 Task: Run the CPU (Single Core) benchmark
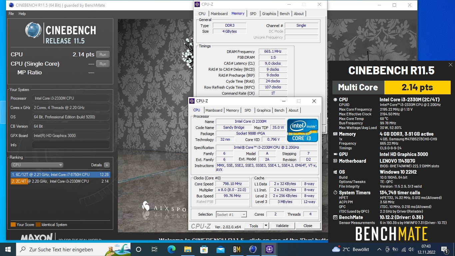(103, 64)
